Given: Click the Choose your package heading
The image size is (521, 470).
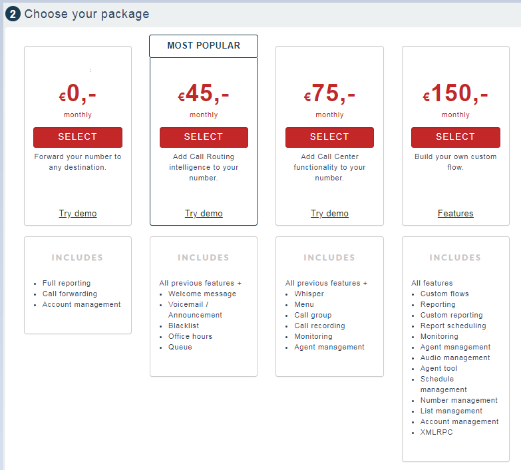Looking at the screenshot, I should click(87, 15).
